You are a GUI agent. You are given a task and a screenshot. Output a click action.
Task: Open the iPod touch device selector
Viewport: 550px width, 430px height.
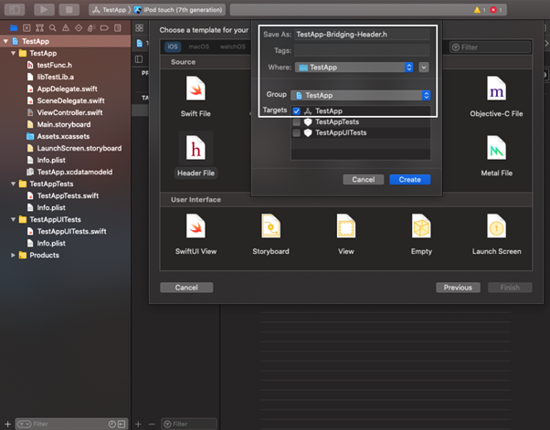pyautogui.click(x=178, y=10)
